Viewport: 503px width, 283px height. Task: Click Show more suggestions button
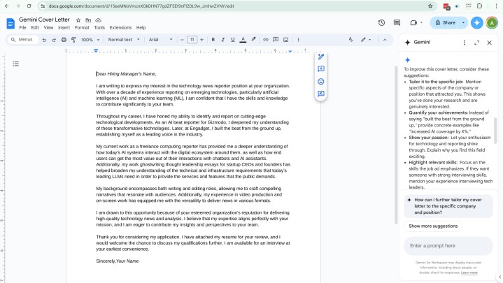[433, 226]
